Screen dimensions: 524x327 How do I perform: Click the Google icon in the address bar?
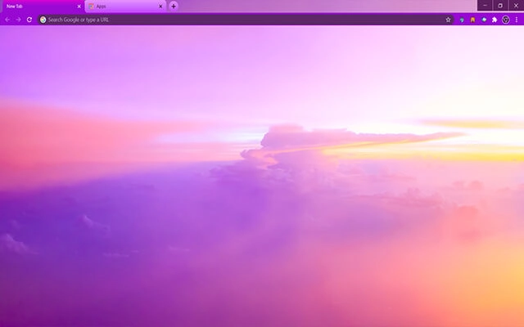pyautogui.click(x=43, y=20)
